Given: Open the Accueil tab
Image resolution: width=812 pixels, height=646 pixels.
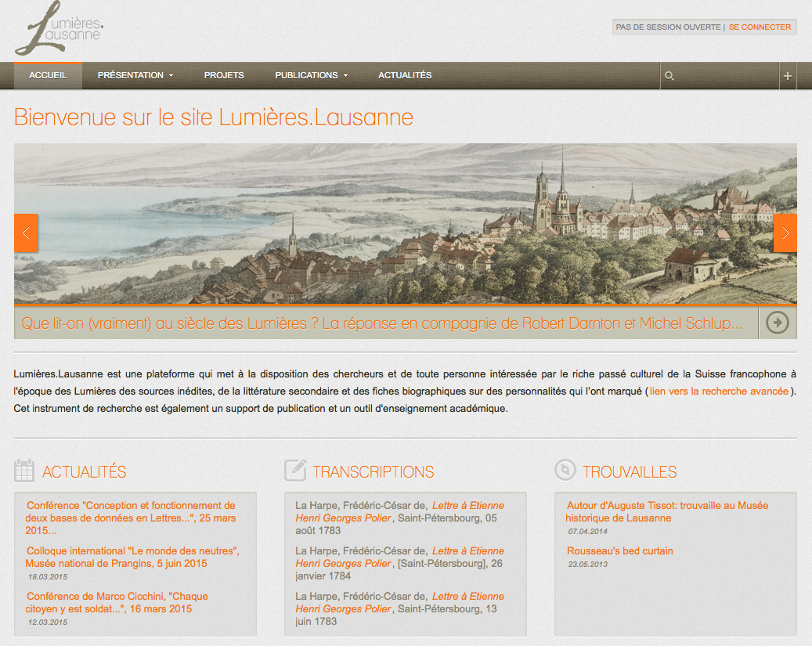Looking at the screenshot, I should 48,76.
